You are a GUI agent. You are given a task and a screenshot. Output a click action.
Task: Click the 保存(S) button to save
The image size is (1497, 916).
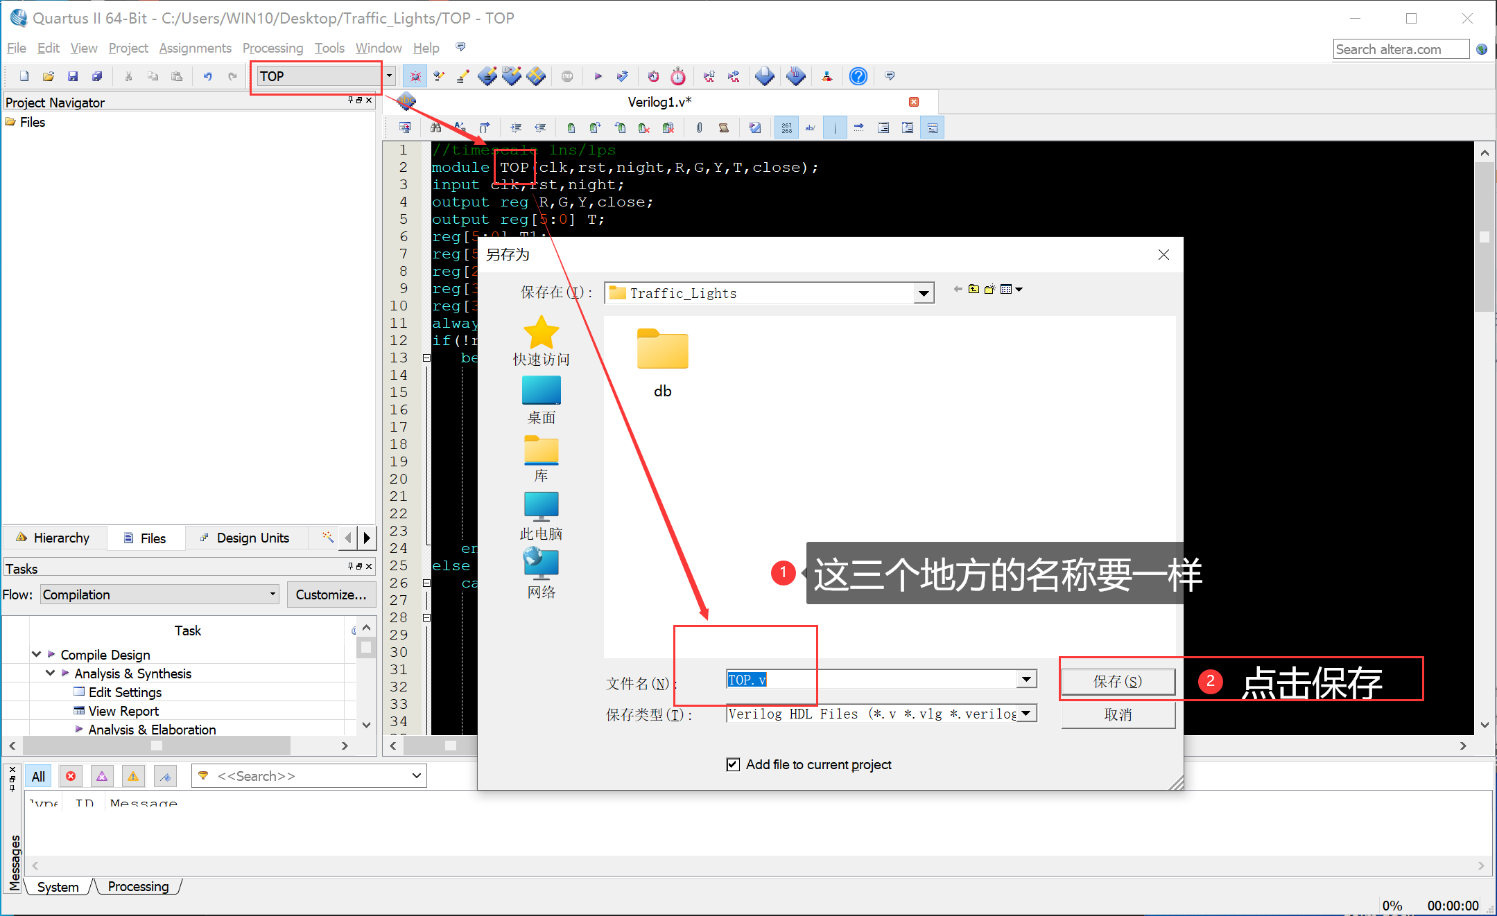[x=1118, y=681]
